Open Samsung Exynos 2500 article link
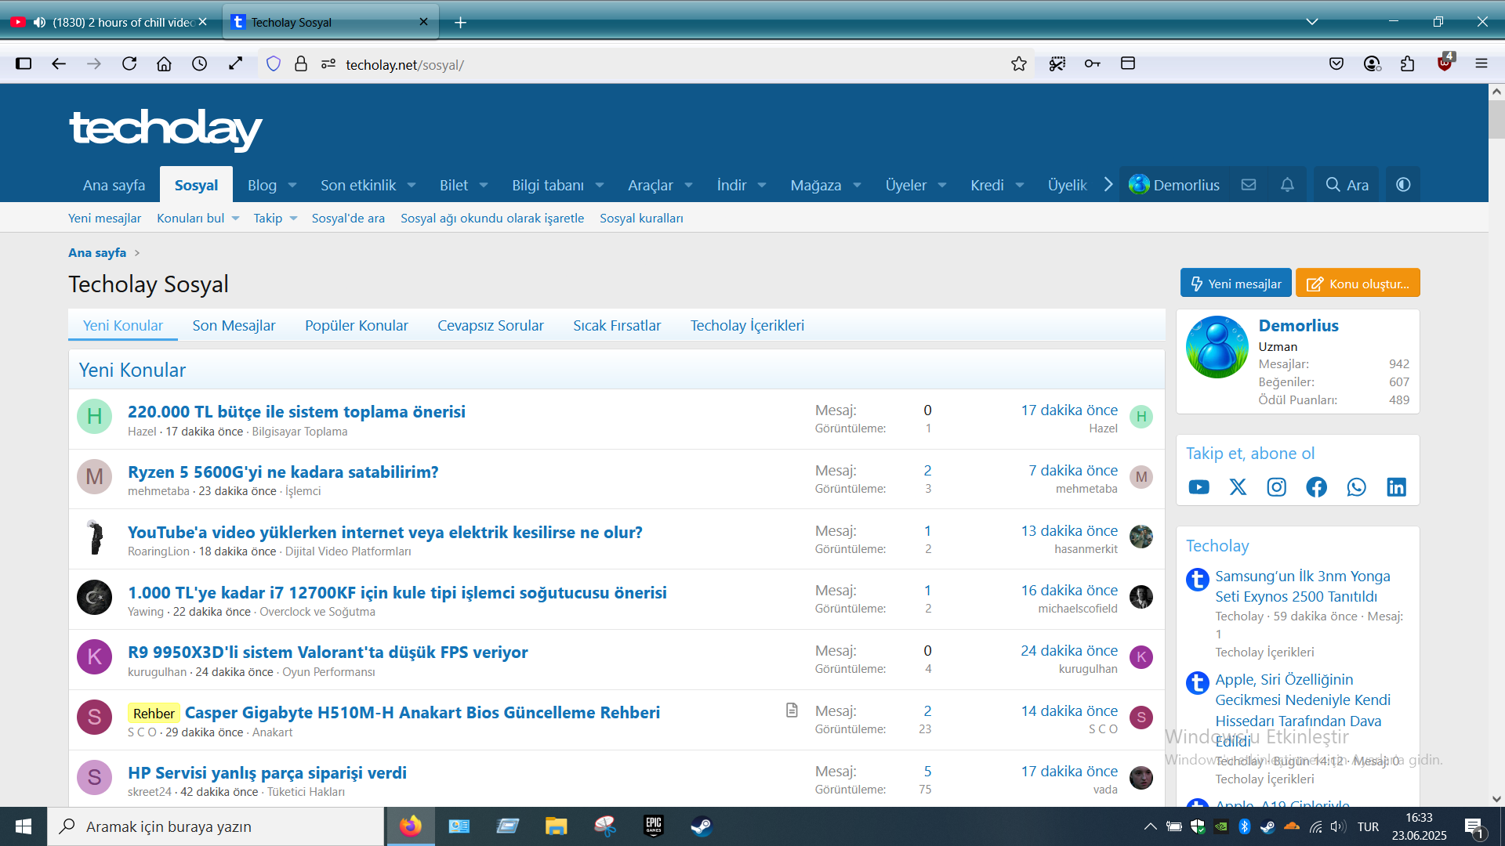1505x846 pixels. [1303, 586]
